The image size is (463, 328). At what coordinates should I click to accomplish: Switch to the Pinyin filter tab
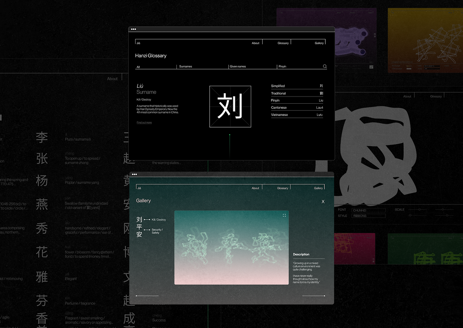pyautogui.click(x=282, y=67)
